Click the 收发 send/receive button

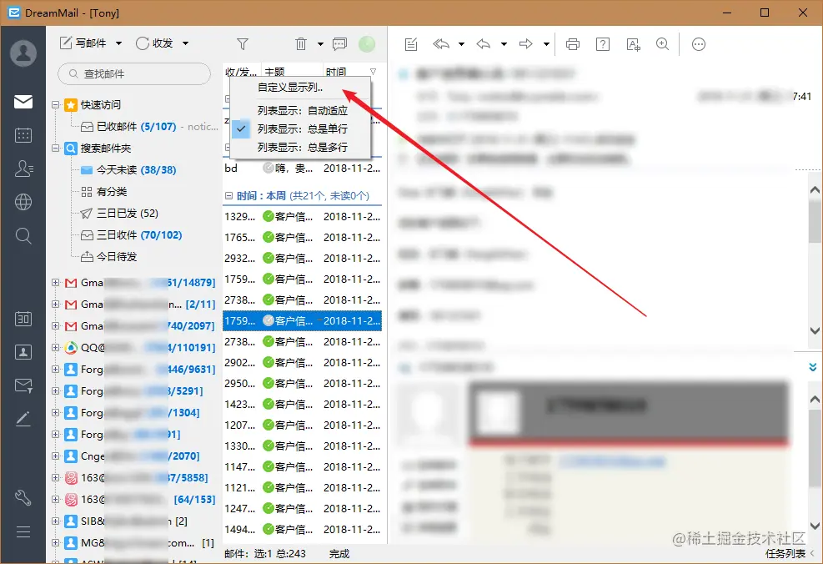[154, 43]
